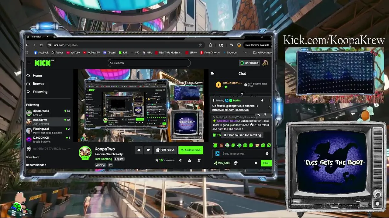Open the Chrome extensions puzzle icon
389x218 pixels.
click(210, 45)
